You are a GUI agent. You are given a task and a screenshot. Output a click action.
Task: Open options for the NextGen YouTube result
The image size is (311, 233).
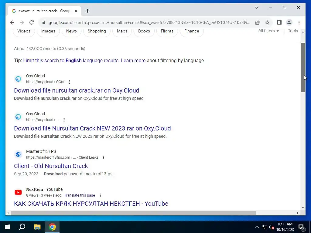pos(100,195)
